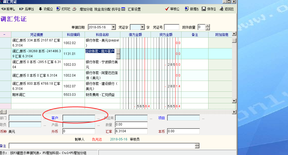Create a new voucher with 新增A
Viewport: 288px width, 155px height.
192,9
